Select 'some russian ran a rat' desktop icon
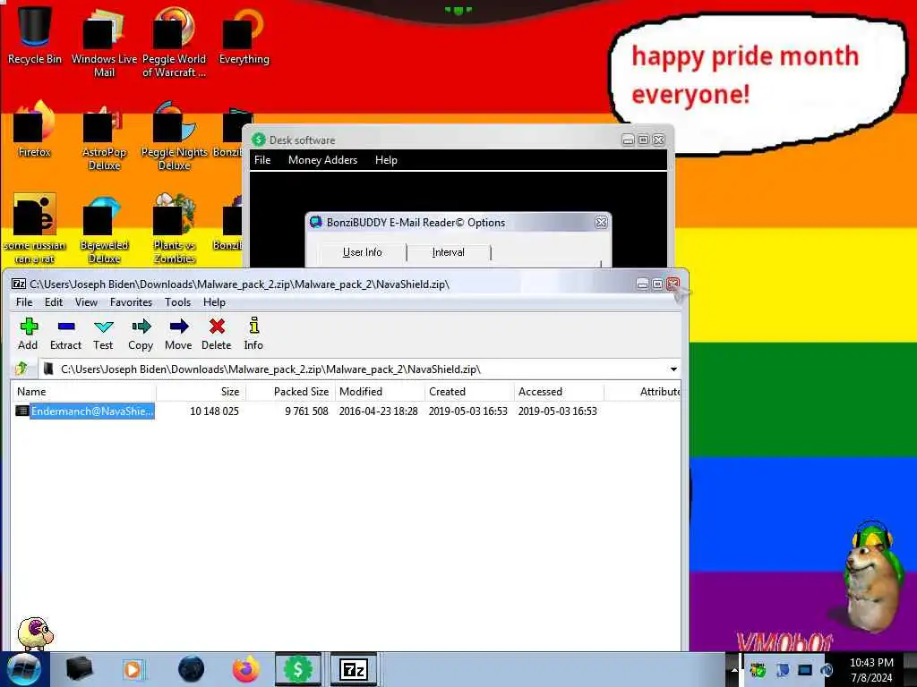 (34, 228)
